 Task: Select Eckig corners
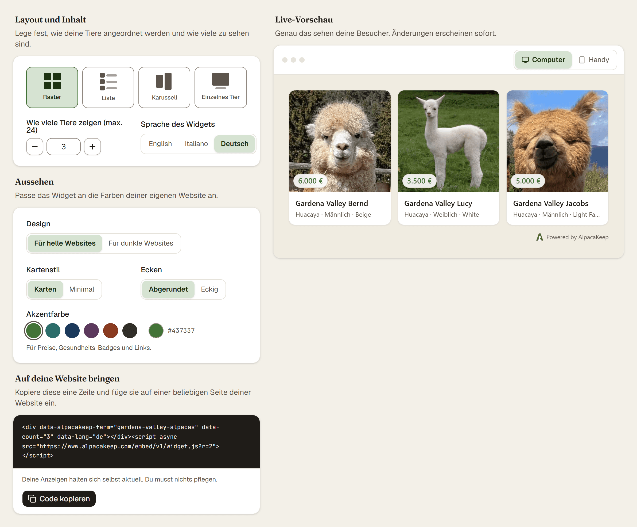tap(209, 289)
